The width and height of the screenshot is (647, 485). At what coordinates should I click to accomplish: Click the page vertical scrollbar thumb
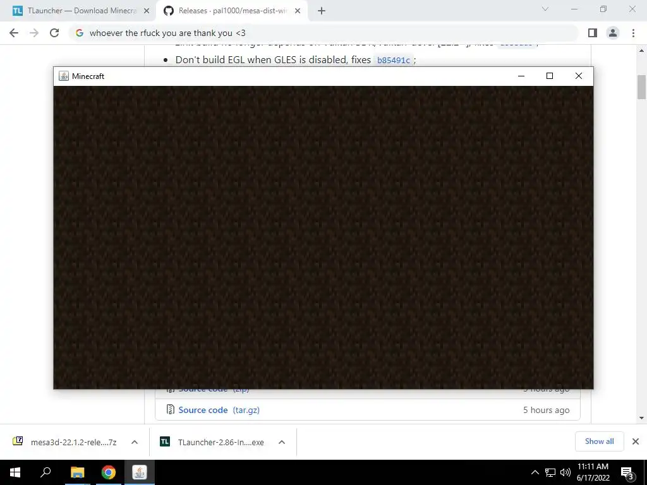pos(641,87)
